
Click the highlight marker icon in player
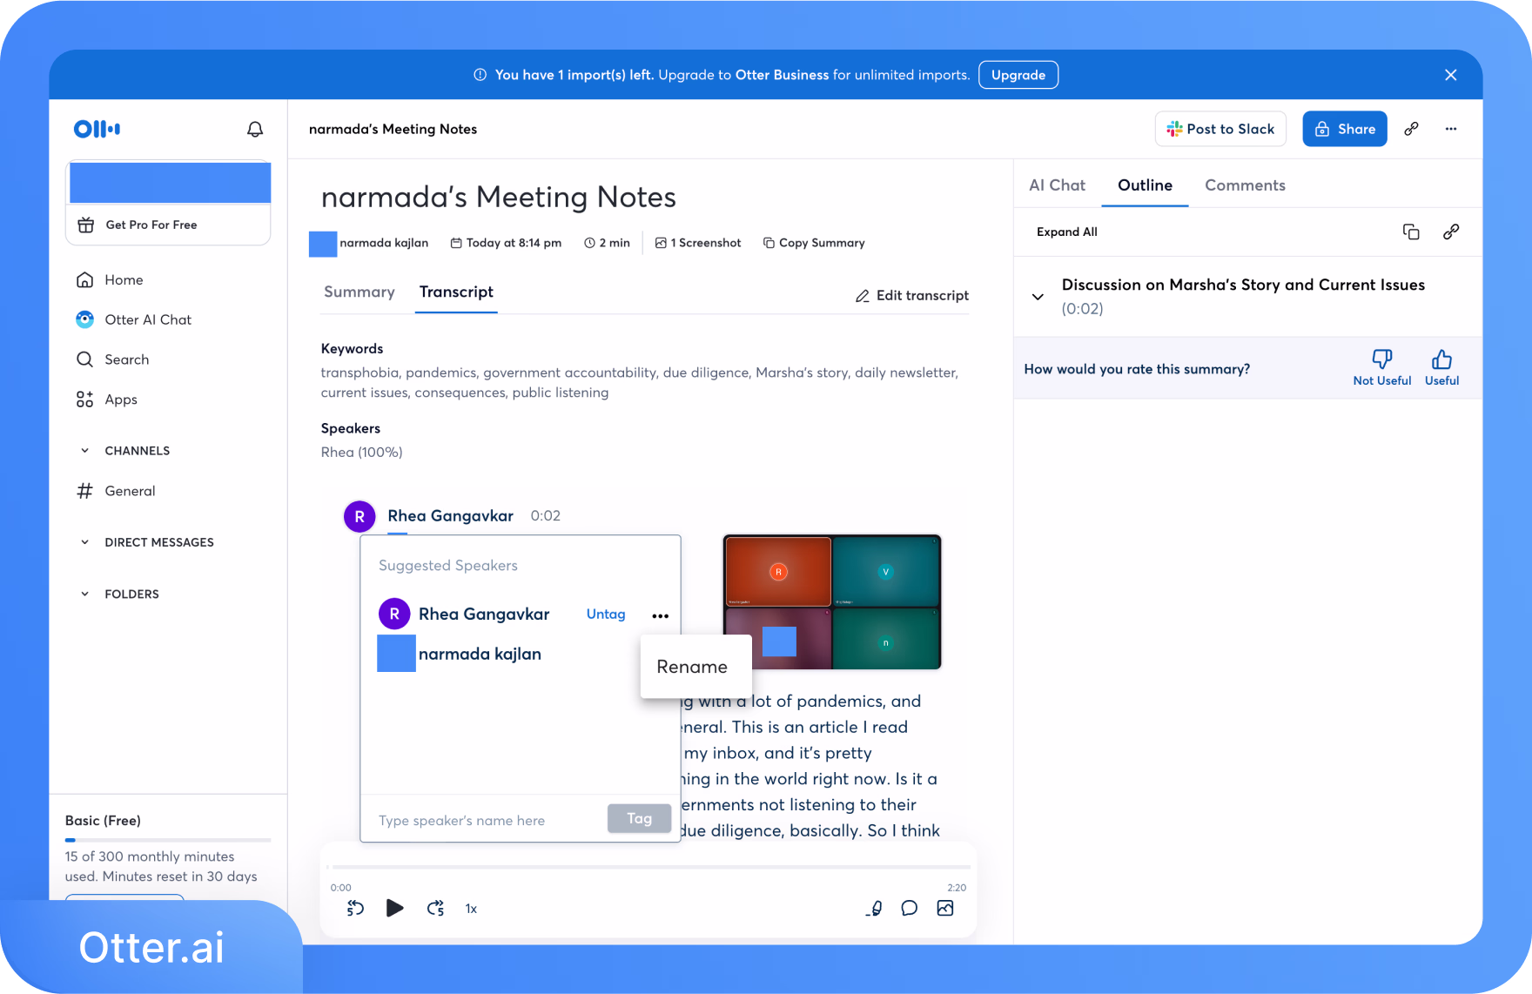(x=874, y=909)
